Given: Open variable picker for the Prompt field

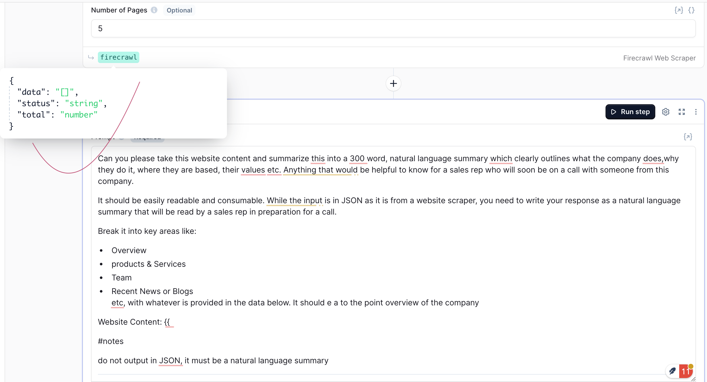Looking at the screenshot, I should coord(688,137).
